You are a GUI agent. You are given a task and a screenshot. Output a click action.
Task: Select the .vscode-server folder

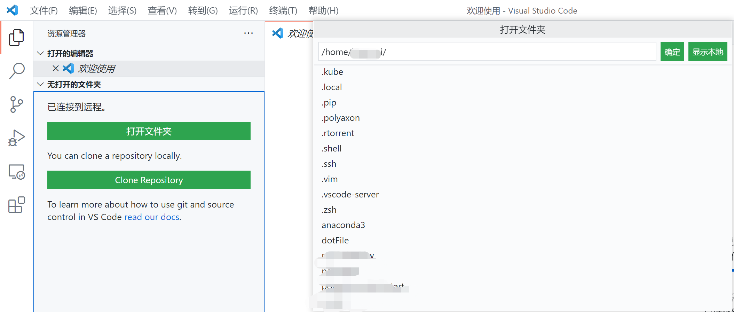pyautogui.click(x=522, y=194)
